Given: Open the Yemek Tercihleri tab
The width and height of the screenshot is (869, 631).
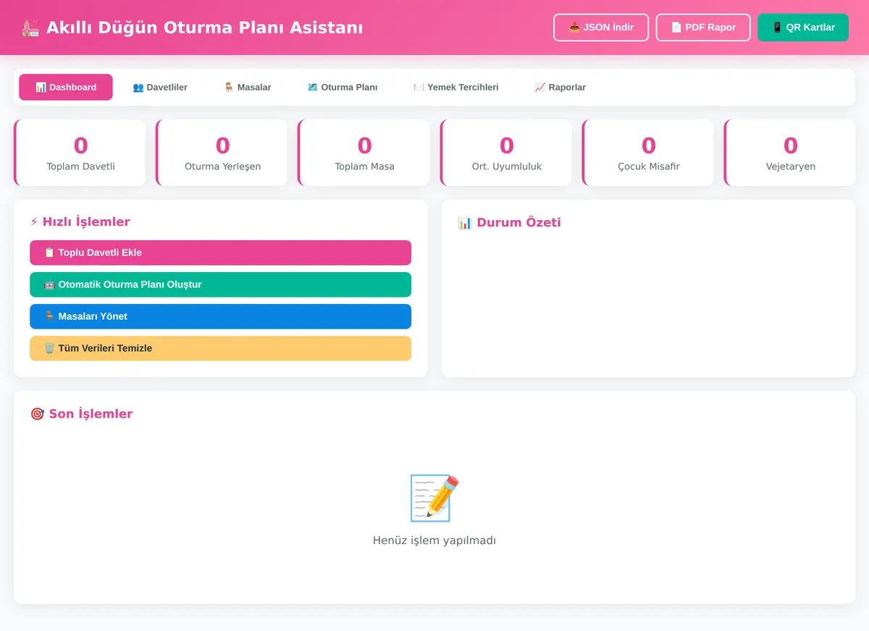Looking at the screenshot, I should point(456,87).
